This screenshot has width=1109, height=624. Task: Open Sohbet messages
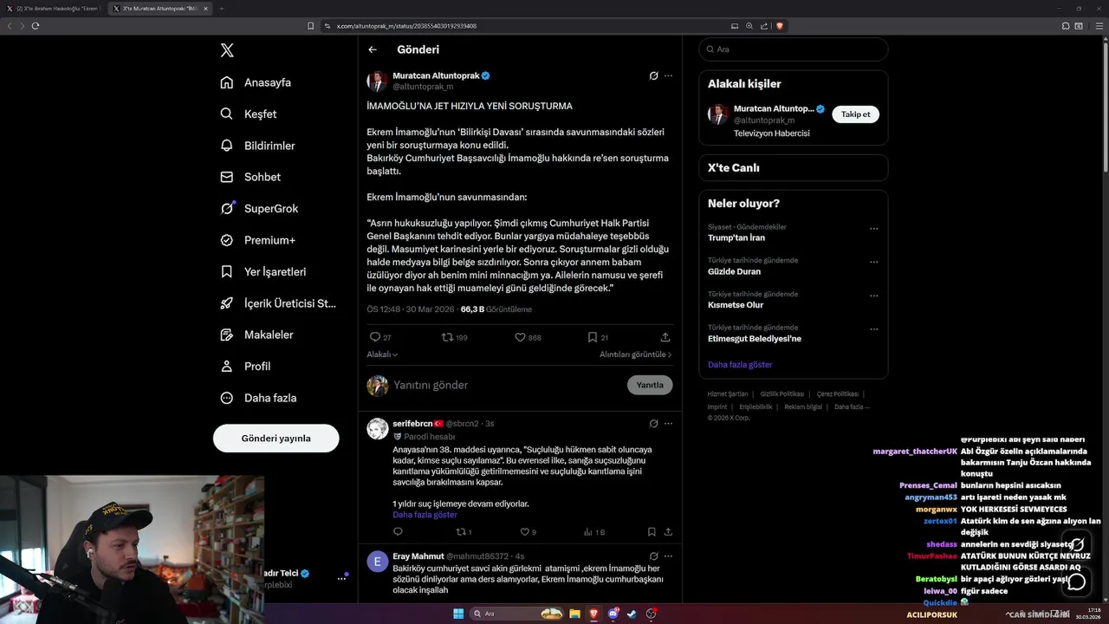[x=250, y=177]
